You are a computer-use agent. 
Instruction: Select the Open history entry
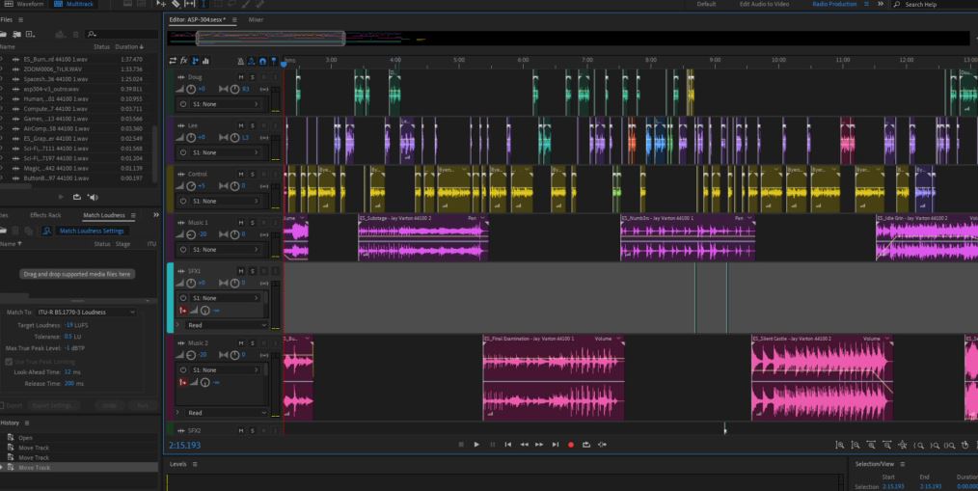coord(26,438)
